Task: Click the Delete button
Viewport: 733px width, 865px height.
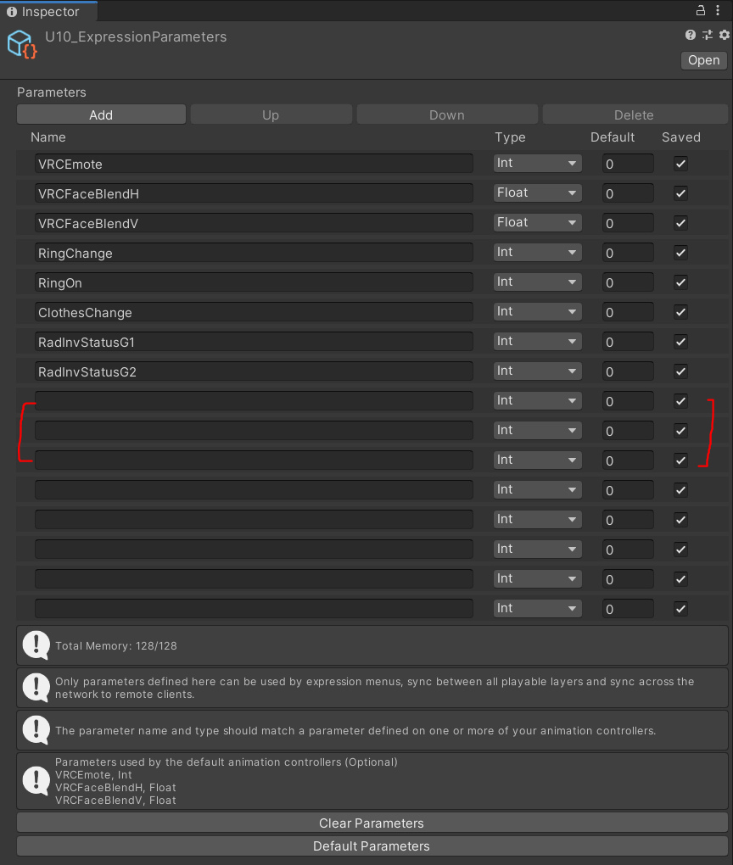Action: [635, 114]
